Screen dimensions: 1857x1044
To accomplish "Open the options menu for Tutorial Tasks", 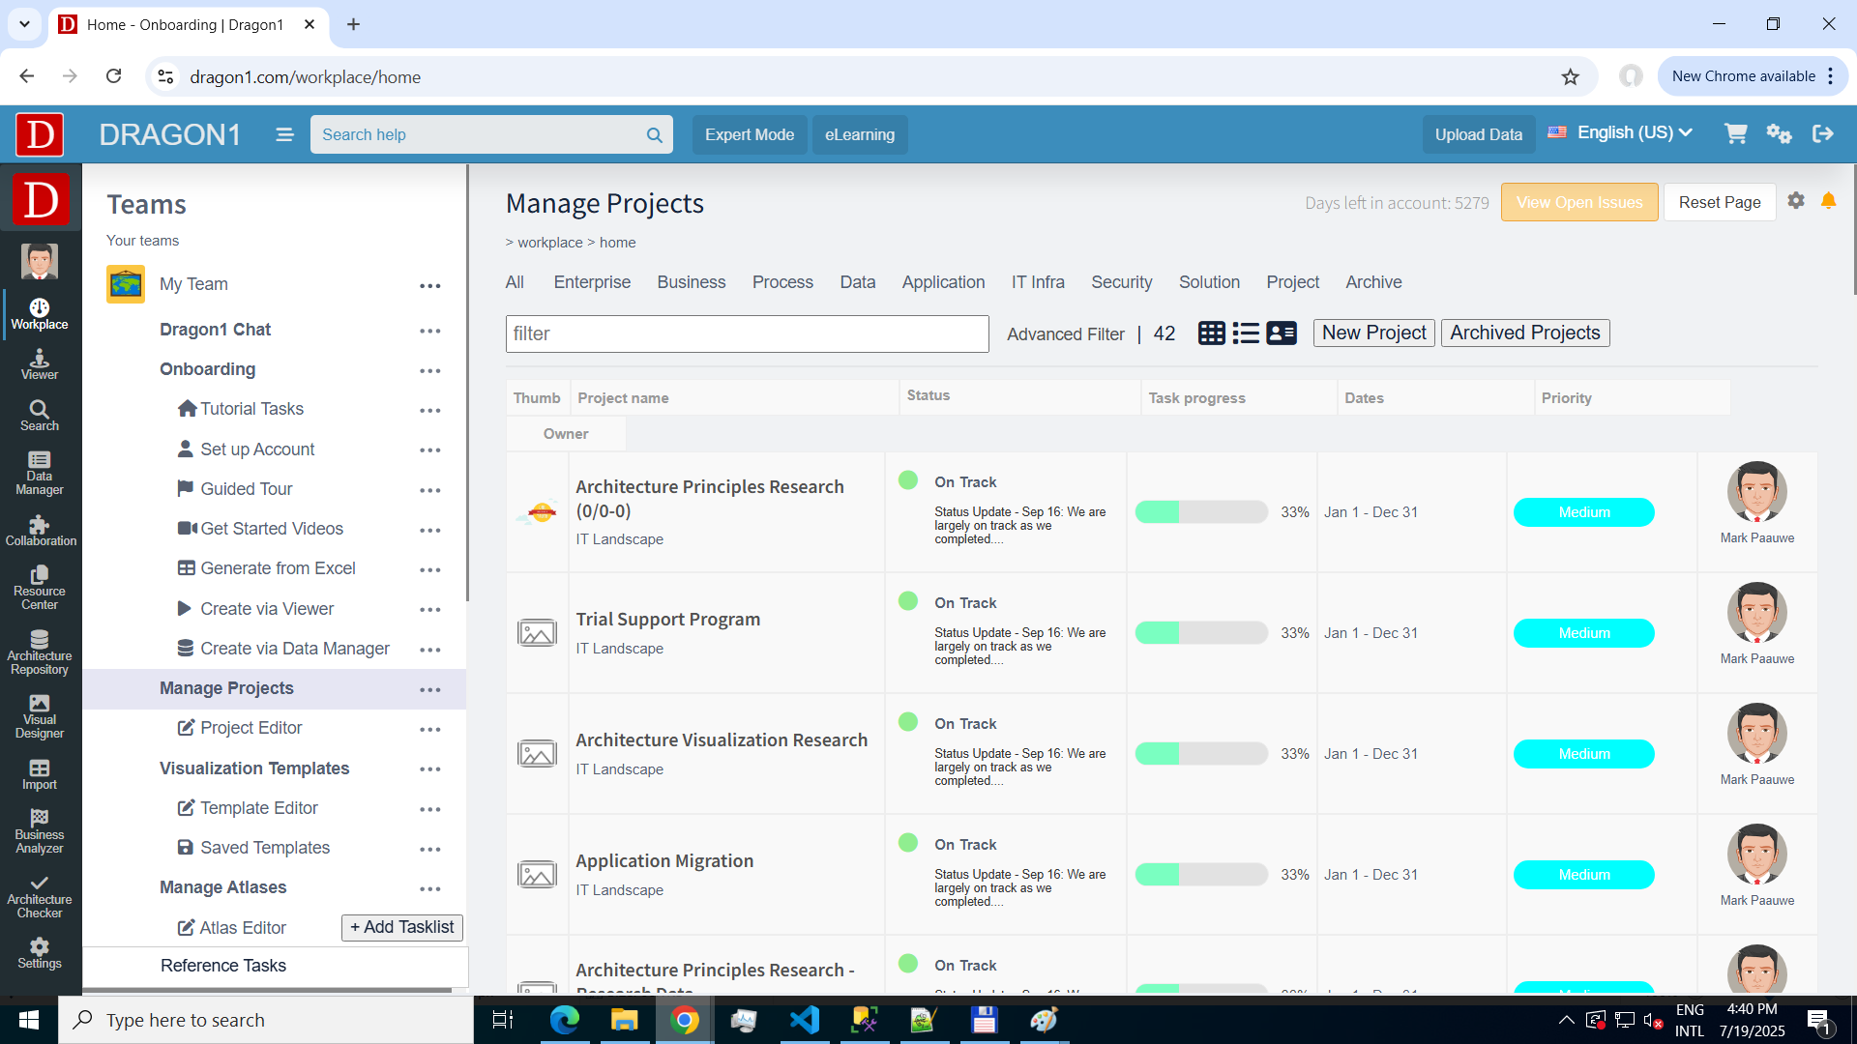I will [x=430, y=411].
